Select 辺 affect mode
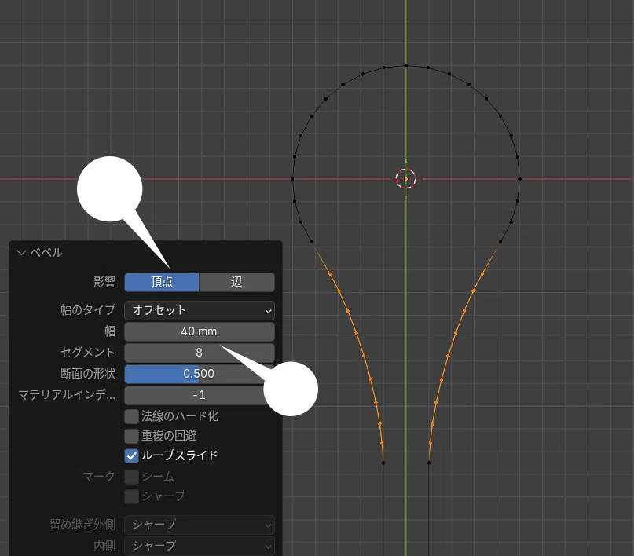The height and width of the screenshot is (556, 634). pos(236,282)
